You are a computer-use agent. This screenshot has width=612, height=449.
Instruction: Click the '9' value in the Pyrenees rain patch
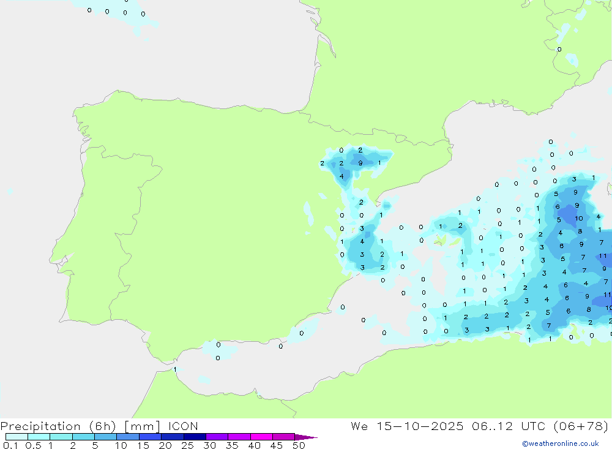[360, 164]
